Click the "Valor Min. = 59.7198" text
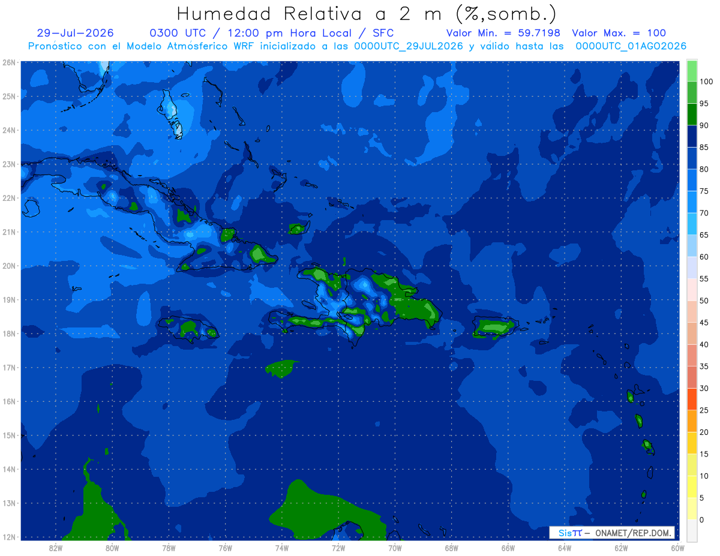The width and height of the screenshot is (720, 556). click(x=503, y=33)
